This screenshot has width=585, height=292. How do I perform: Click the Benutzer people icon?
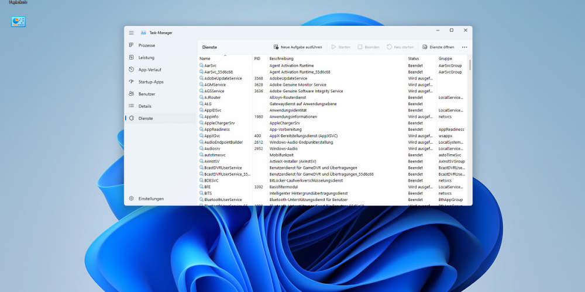pos(131,94)
